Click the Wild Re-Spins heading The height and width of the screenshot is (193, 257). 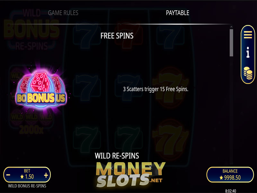pos(117,156)
